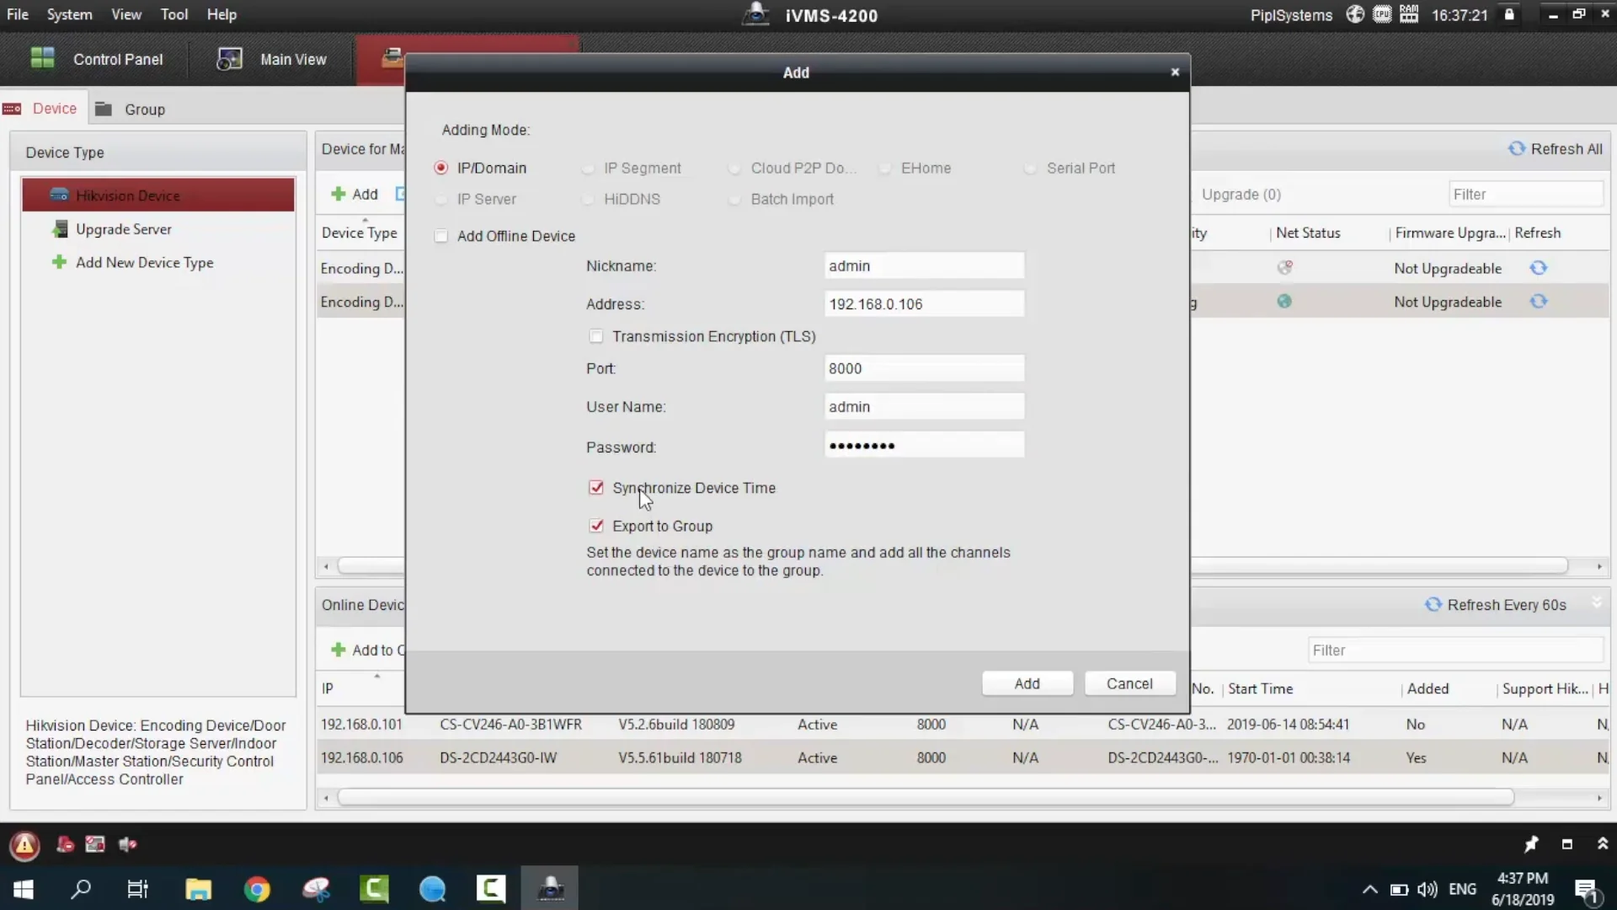Open the Tool menu

[x=174, y=14]
